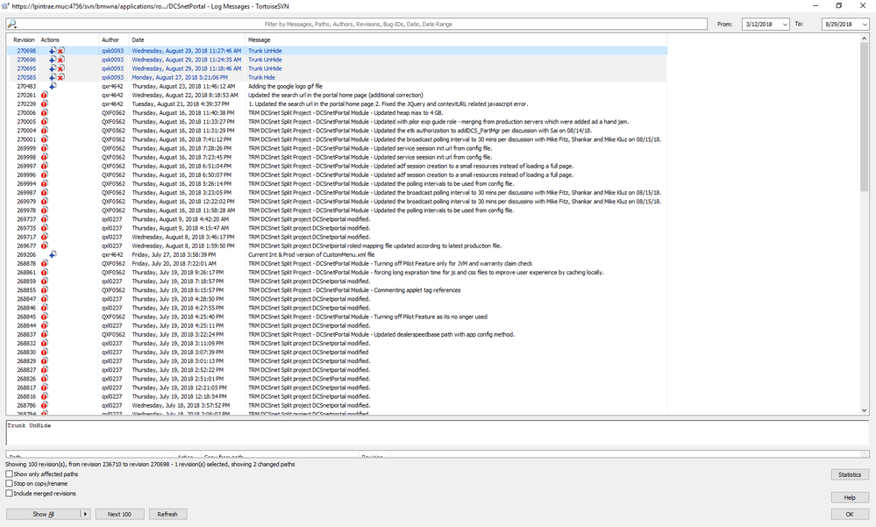Click the added-file icon in revision 270696 row

pyautogui.click(x=53, y=60)
